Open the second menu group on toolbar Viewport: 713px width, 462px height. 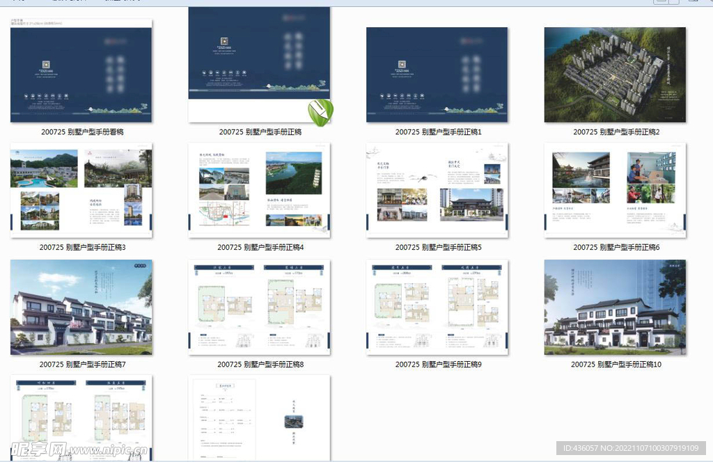(70, 3)
